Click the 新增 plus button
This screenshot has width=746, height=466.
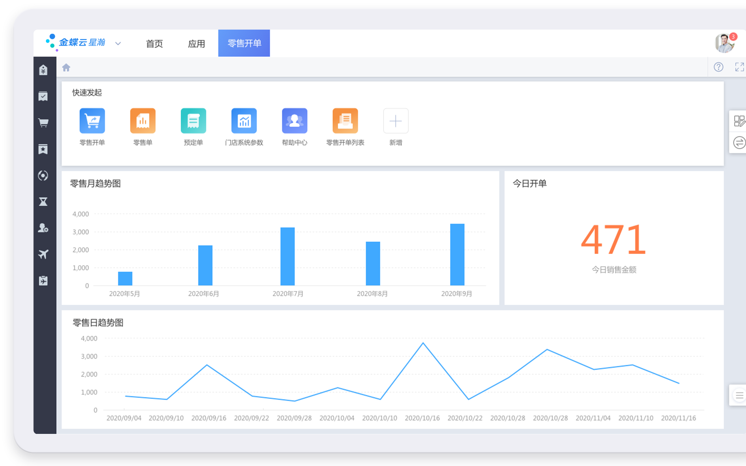[x=396, y=121]
